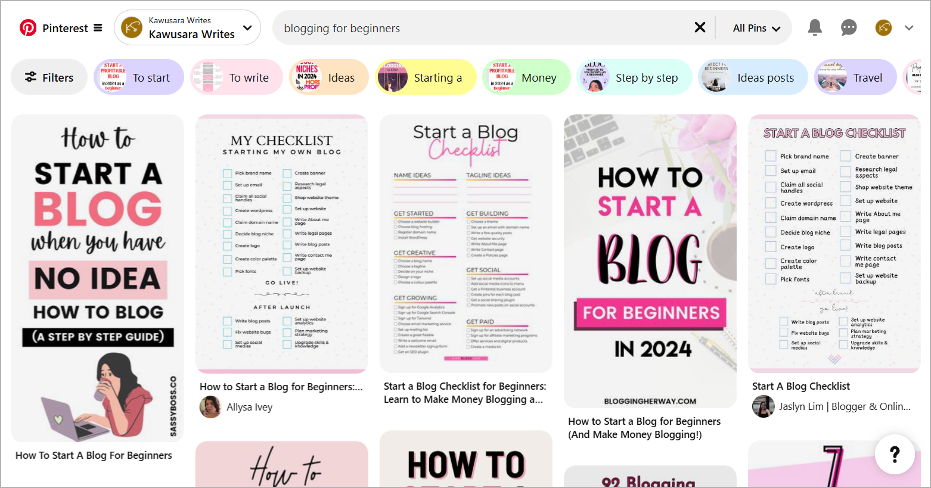
Task: Toggle the 'Step by step' filter chip
Action: [x=634, y=77]
